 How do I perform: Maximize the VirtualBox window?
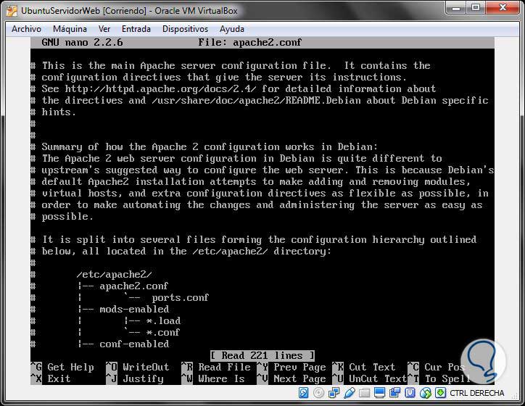click(476, 8)
